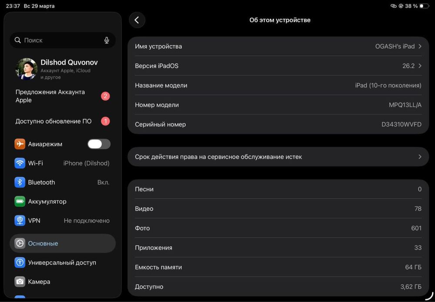435x302 pixels.
Task: Open the Battery green icon
Action: [20, 202]
